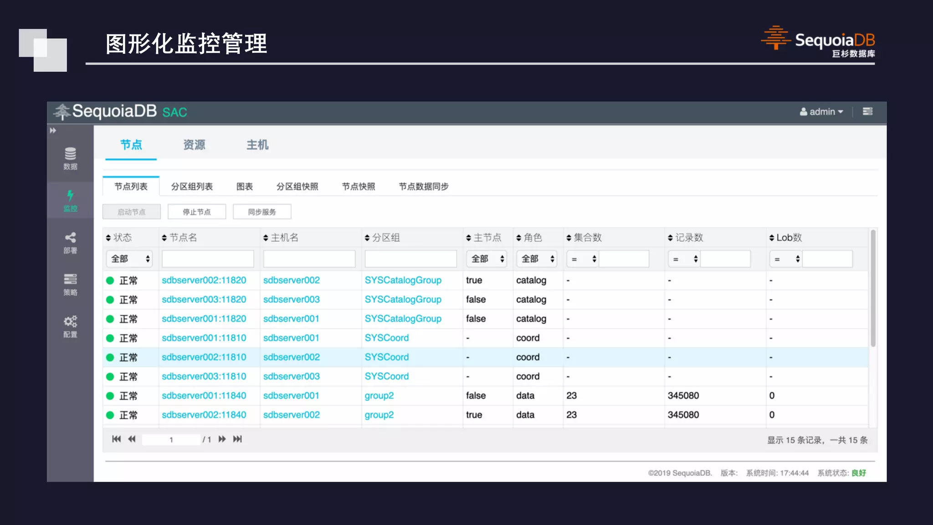
Task: Switch to the 分区组列表 sub-tab
Action: pos(192,187)
